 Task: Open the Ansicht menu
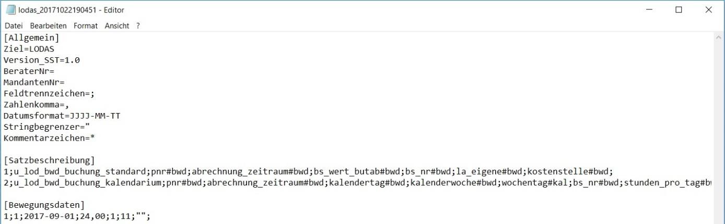click(117, 26)
